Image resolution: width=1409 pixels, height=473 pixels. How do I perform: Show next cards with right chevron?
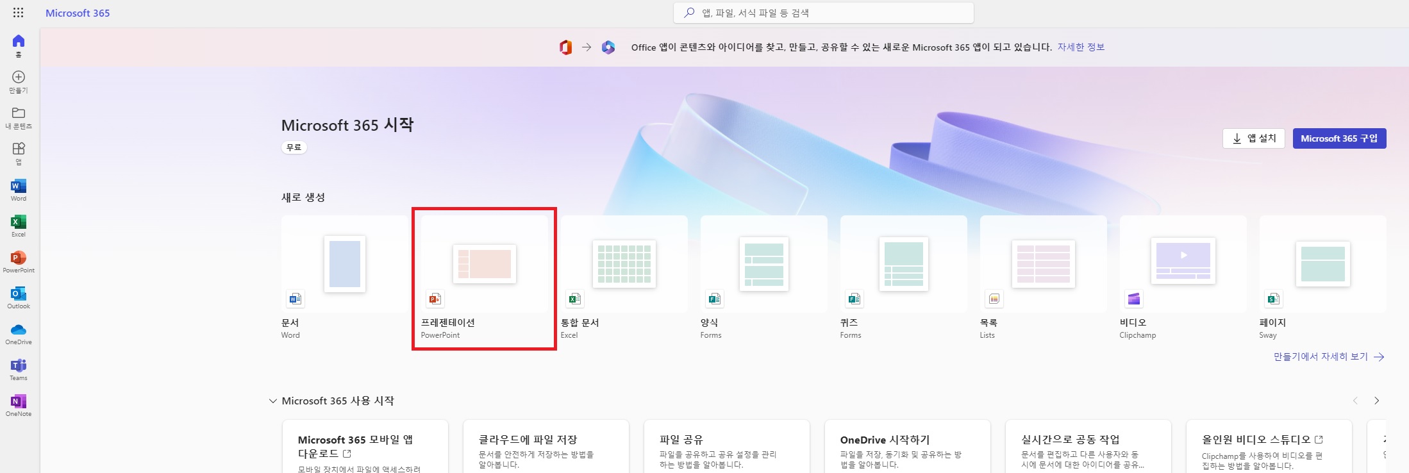pyautogui.click(x=1376, y=401)
